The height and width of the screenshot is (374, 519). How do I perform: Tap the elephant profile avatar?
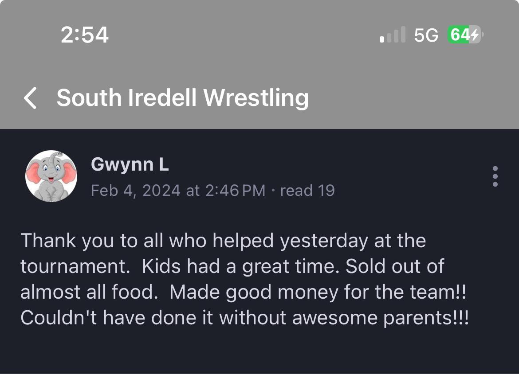[x=51, y=176]
